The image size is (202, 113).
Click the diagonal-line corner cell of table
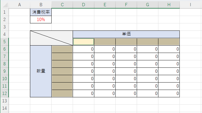pyautogui.click(x=52, y=38)
